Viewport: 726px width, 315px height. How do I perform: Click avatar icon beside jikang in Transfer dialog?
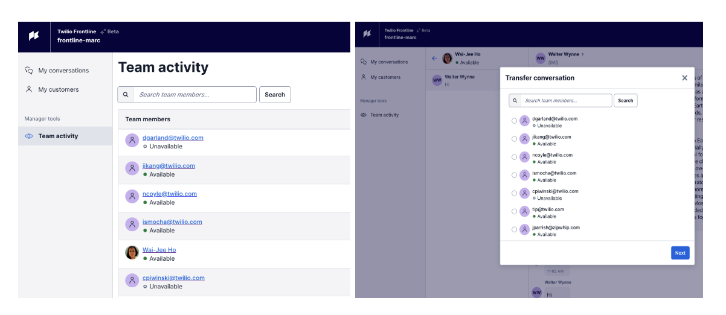tap(525, 139)
